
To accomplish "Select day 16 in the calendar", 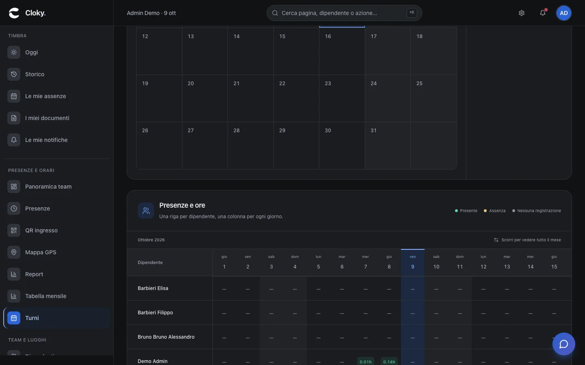I will [342, 51].
